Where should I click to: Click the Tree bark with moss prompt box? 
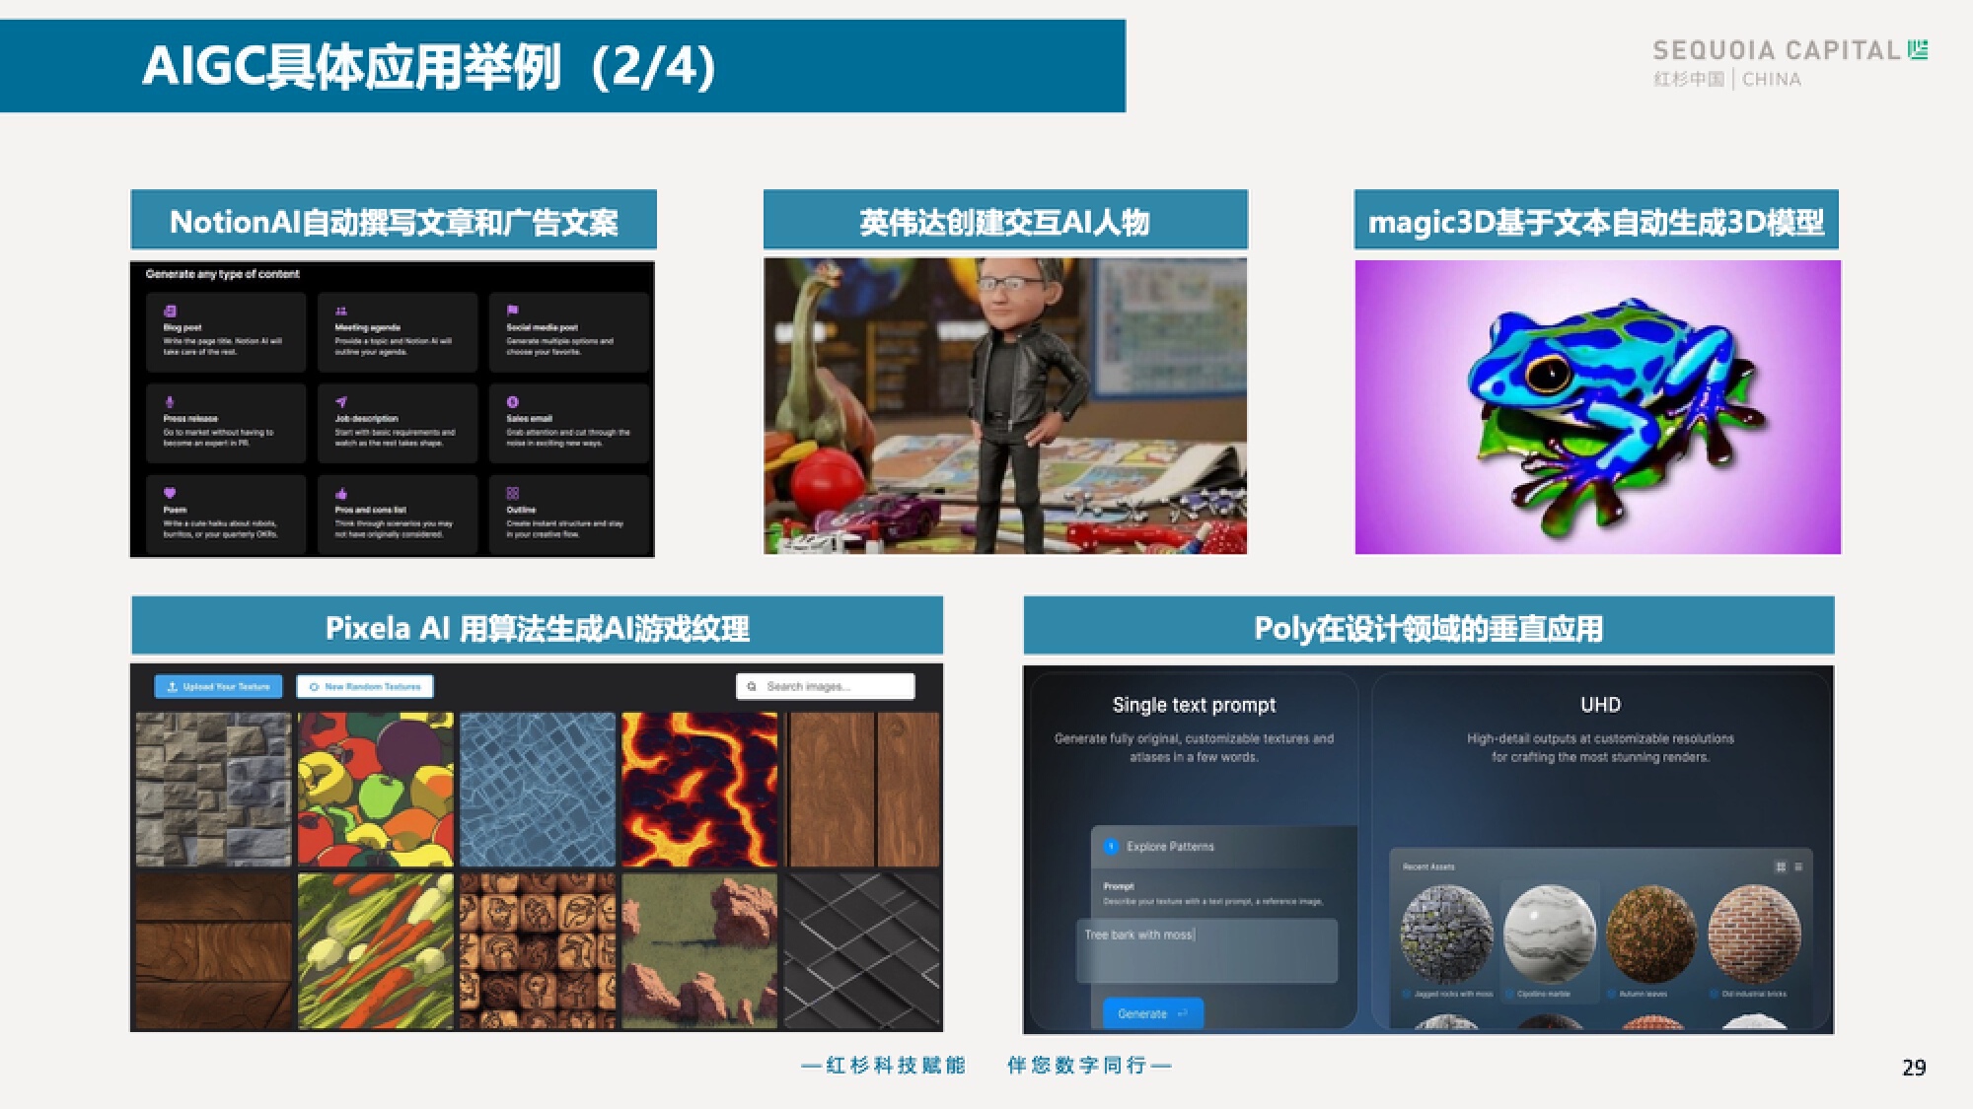pos(1206,950)
